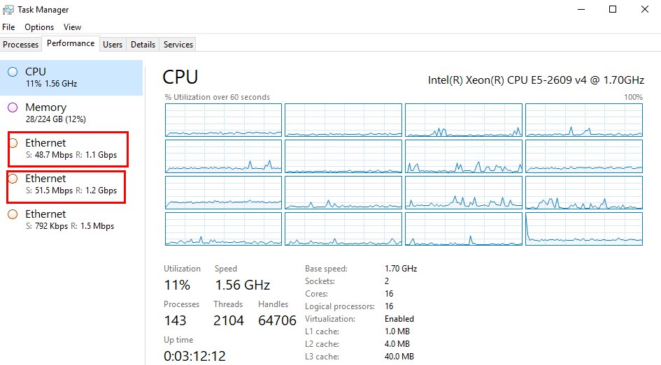Open the Options menu
The width and height of the screenshot is (661, 365).
[39, 27]
